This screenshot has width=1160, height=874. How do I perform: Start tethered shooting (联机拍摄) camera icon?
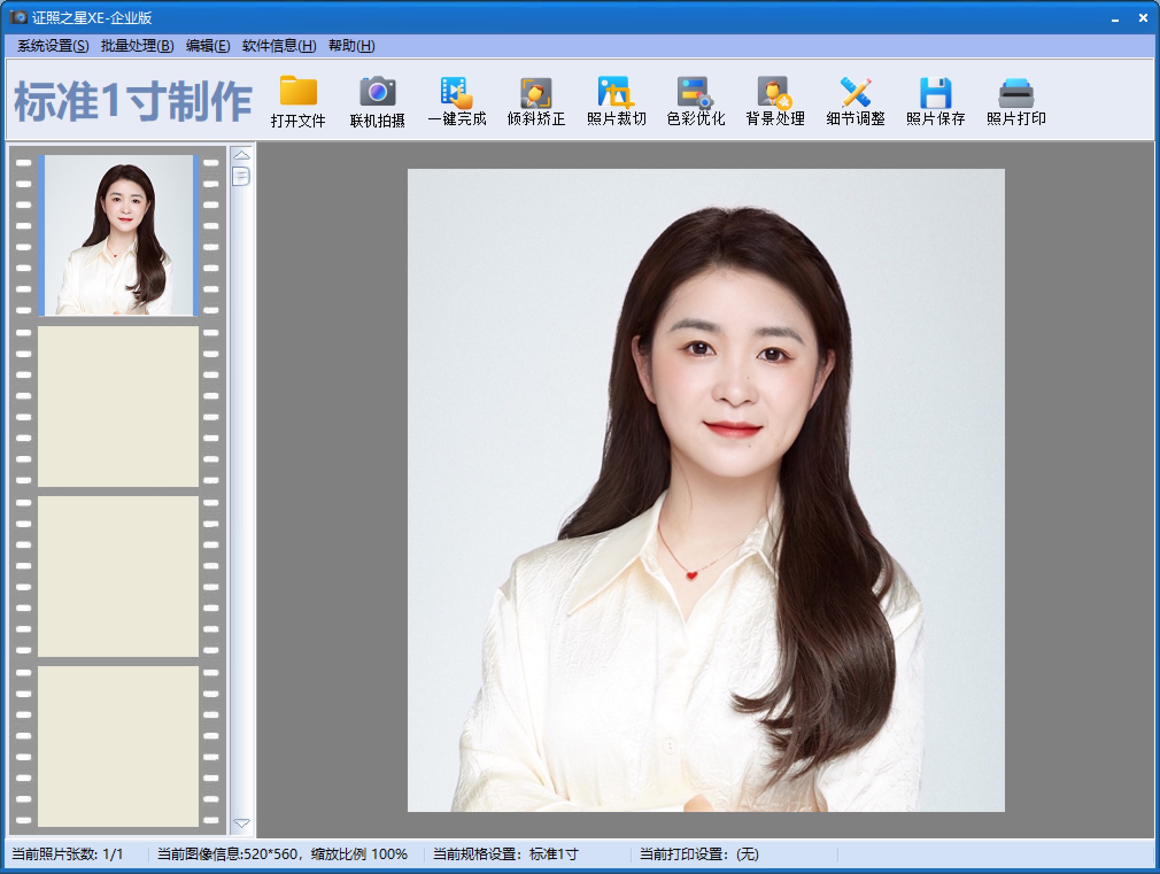[x=377, y=92]
